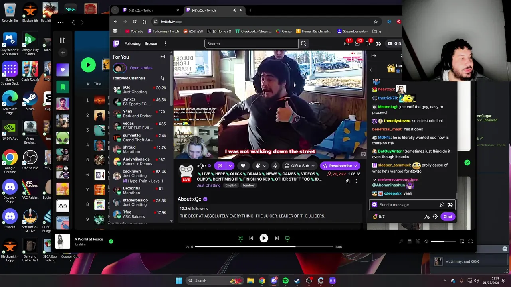The width and height of the screenshot is (511, 287).
Task: Click the heart follow button for xQc
Action: tap(243, 166)
